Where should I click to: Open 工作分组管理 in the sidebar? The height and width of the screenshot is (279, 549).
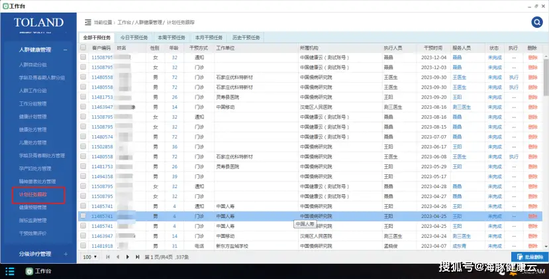click(x=33, y=104)
